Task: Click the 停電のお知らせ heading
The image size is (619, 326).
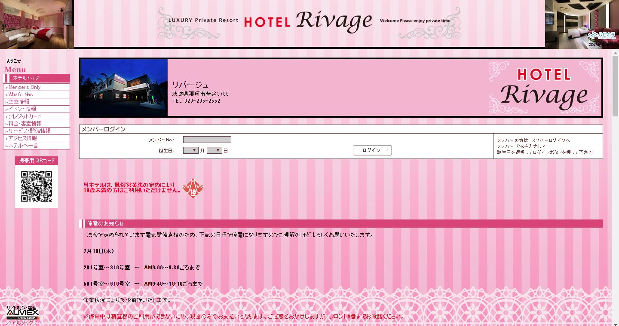Action: 106,224
